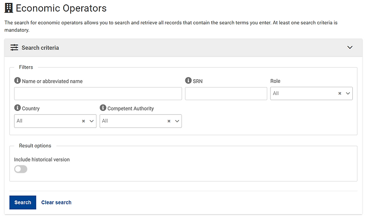Click the SRN info icon
365x217 pixels.
(188, 81)
